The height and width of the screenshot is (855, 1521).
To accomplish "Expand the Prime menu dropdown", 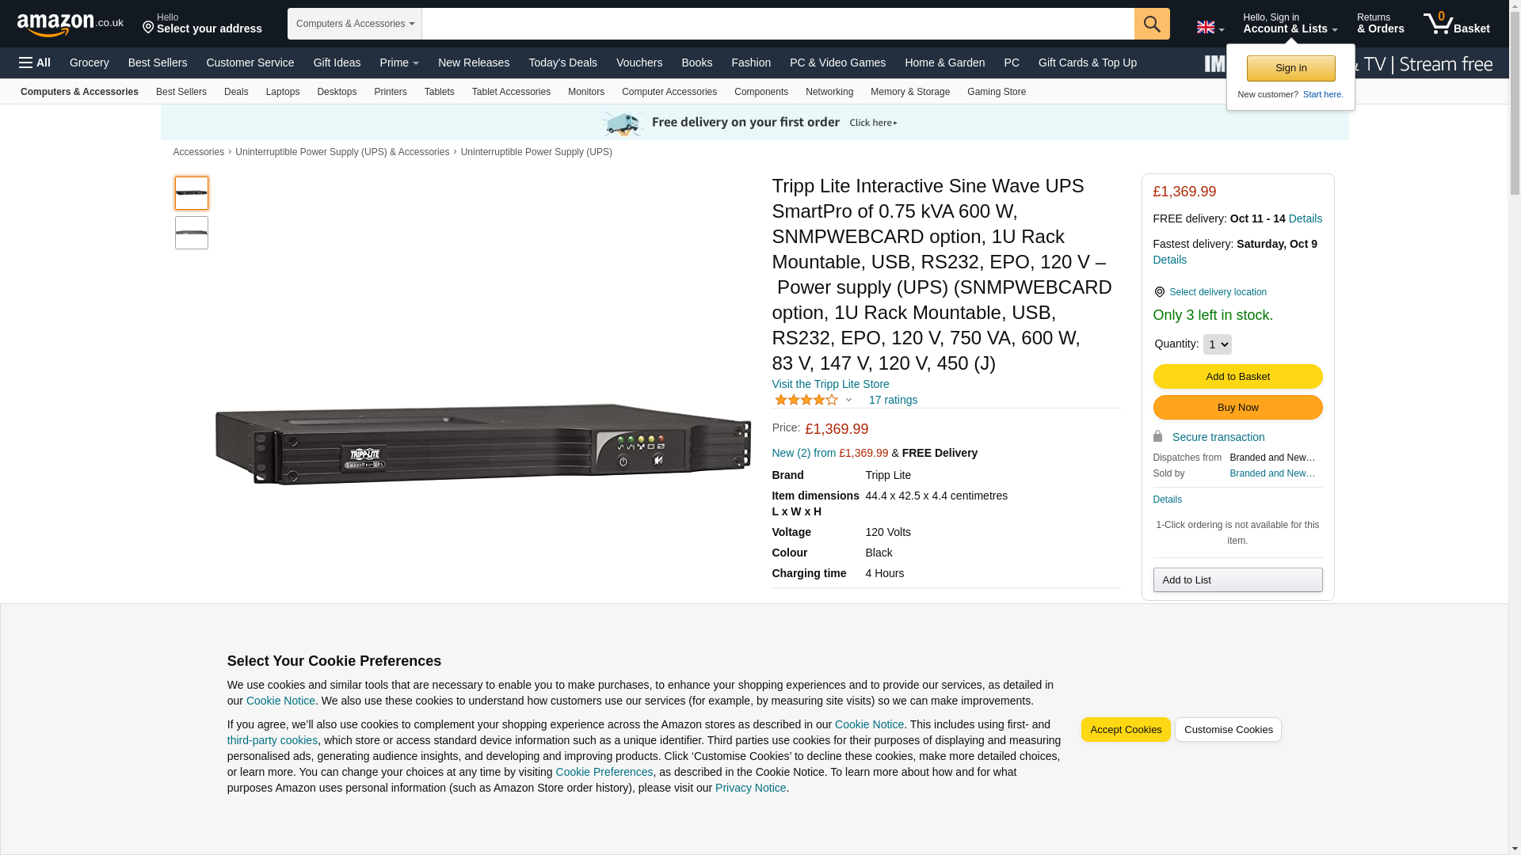I will (x=399, y=63).
